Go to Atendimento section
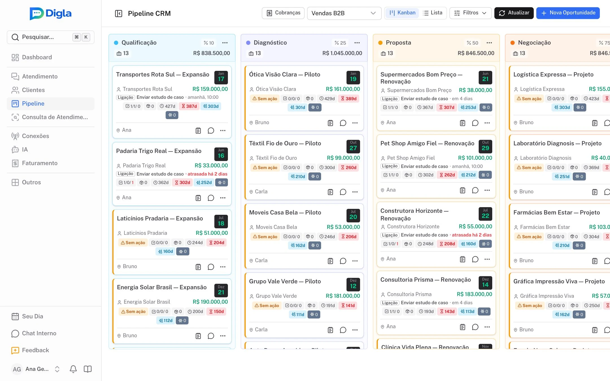Image resolution: width=610 pixels, height=381 pixels. pyautogui.click(x=51, y=76)
